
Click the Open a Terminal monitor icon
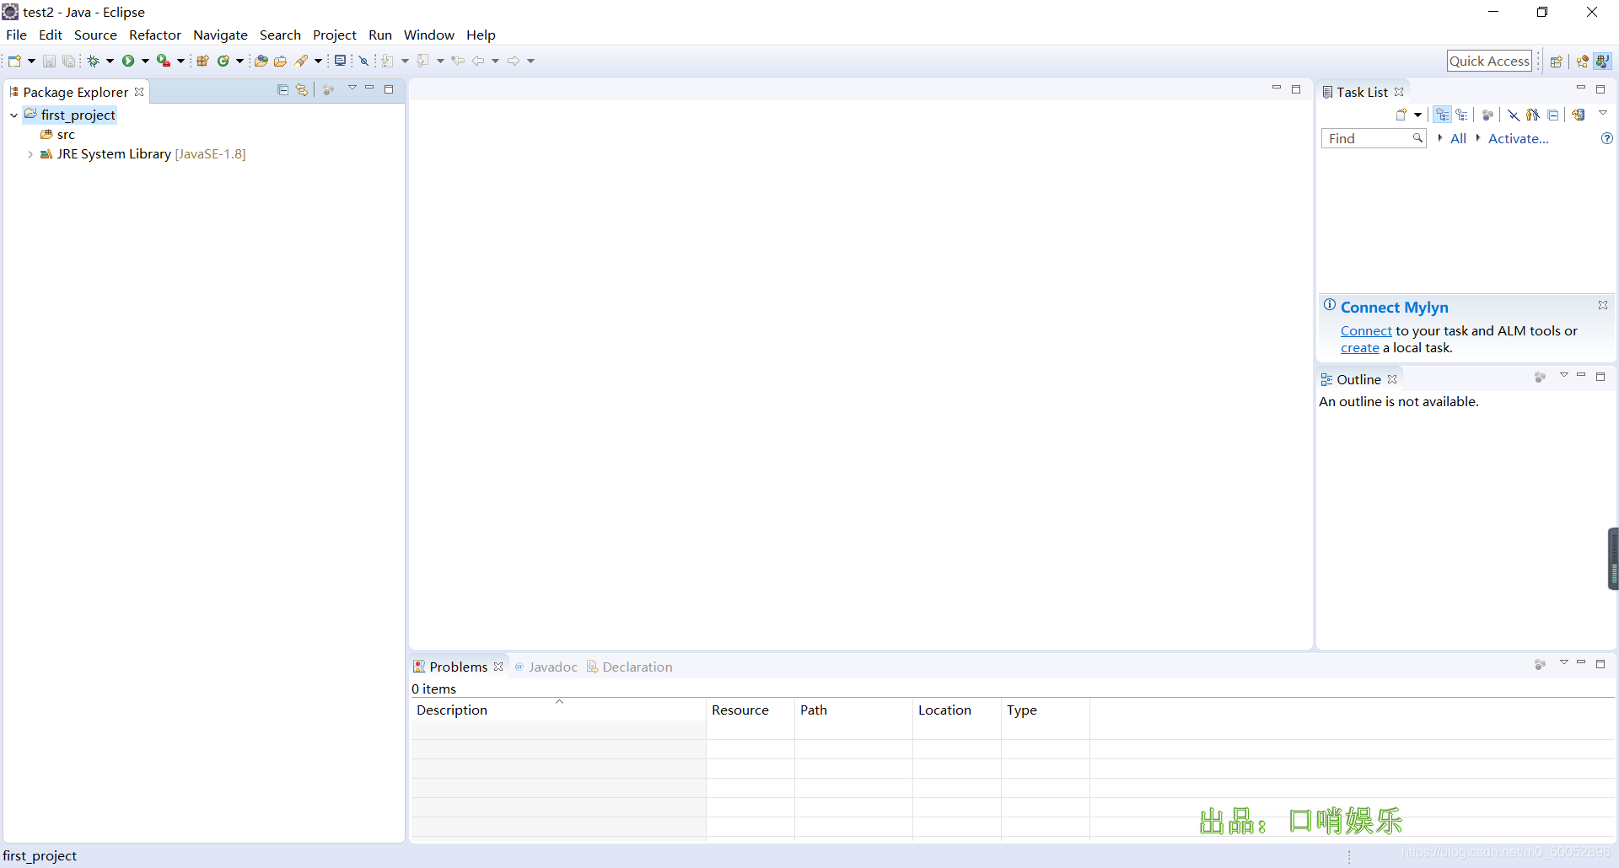340,61
